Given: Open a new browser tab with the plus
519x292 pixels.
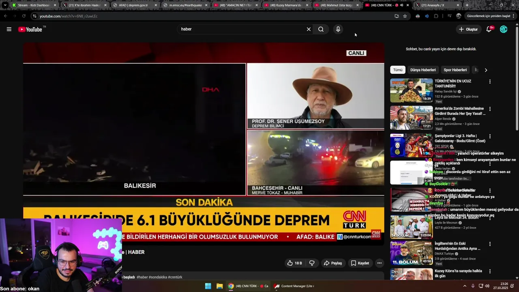Looking at the screenshot, I should (x=467, y=5).
